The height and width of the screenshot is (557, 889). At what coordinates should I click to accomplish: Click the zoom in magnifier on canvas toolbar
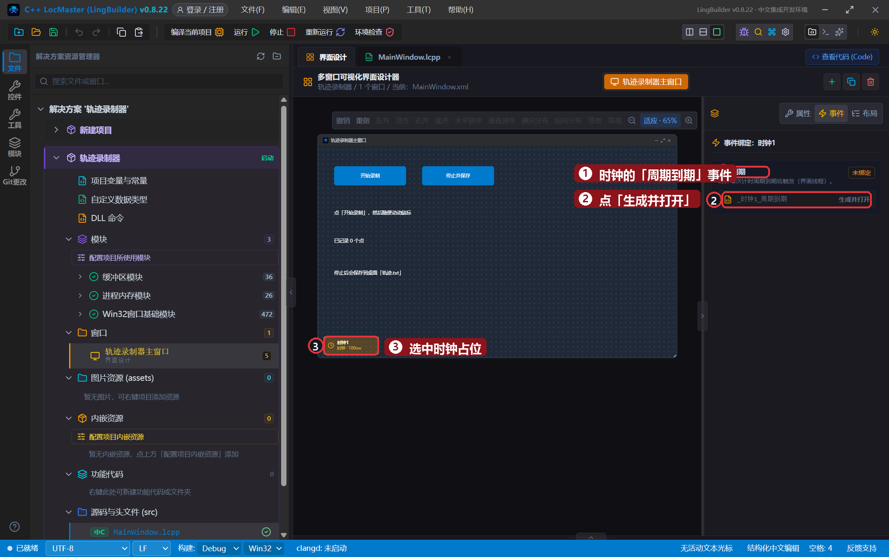pyautogui.click(x=689, y=120)
